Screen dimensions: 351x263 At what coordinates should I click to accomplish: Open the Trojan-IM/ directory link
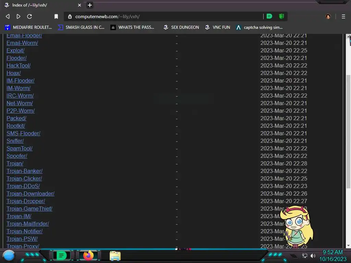point(19,216)
